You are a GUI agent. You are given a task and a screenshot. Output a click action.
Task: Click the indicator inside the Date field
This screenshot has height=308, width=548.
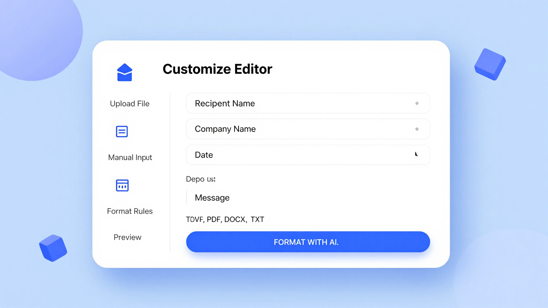point(416,154)
